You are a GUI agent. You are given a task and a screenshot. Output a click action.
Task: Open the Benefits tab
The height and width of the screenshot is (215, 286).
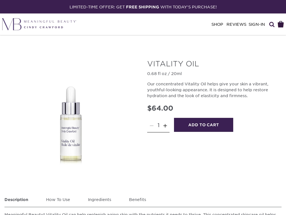(137, 200)
